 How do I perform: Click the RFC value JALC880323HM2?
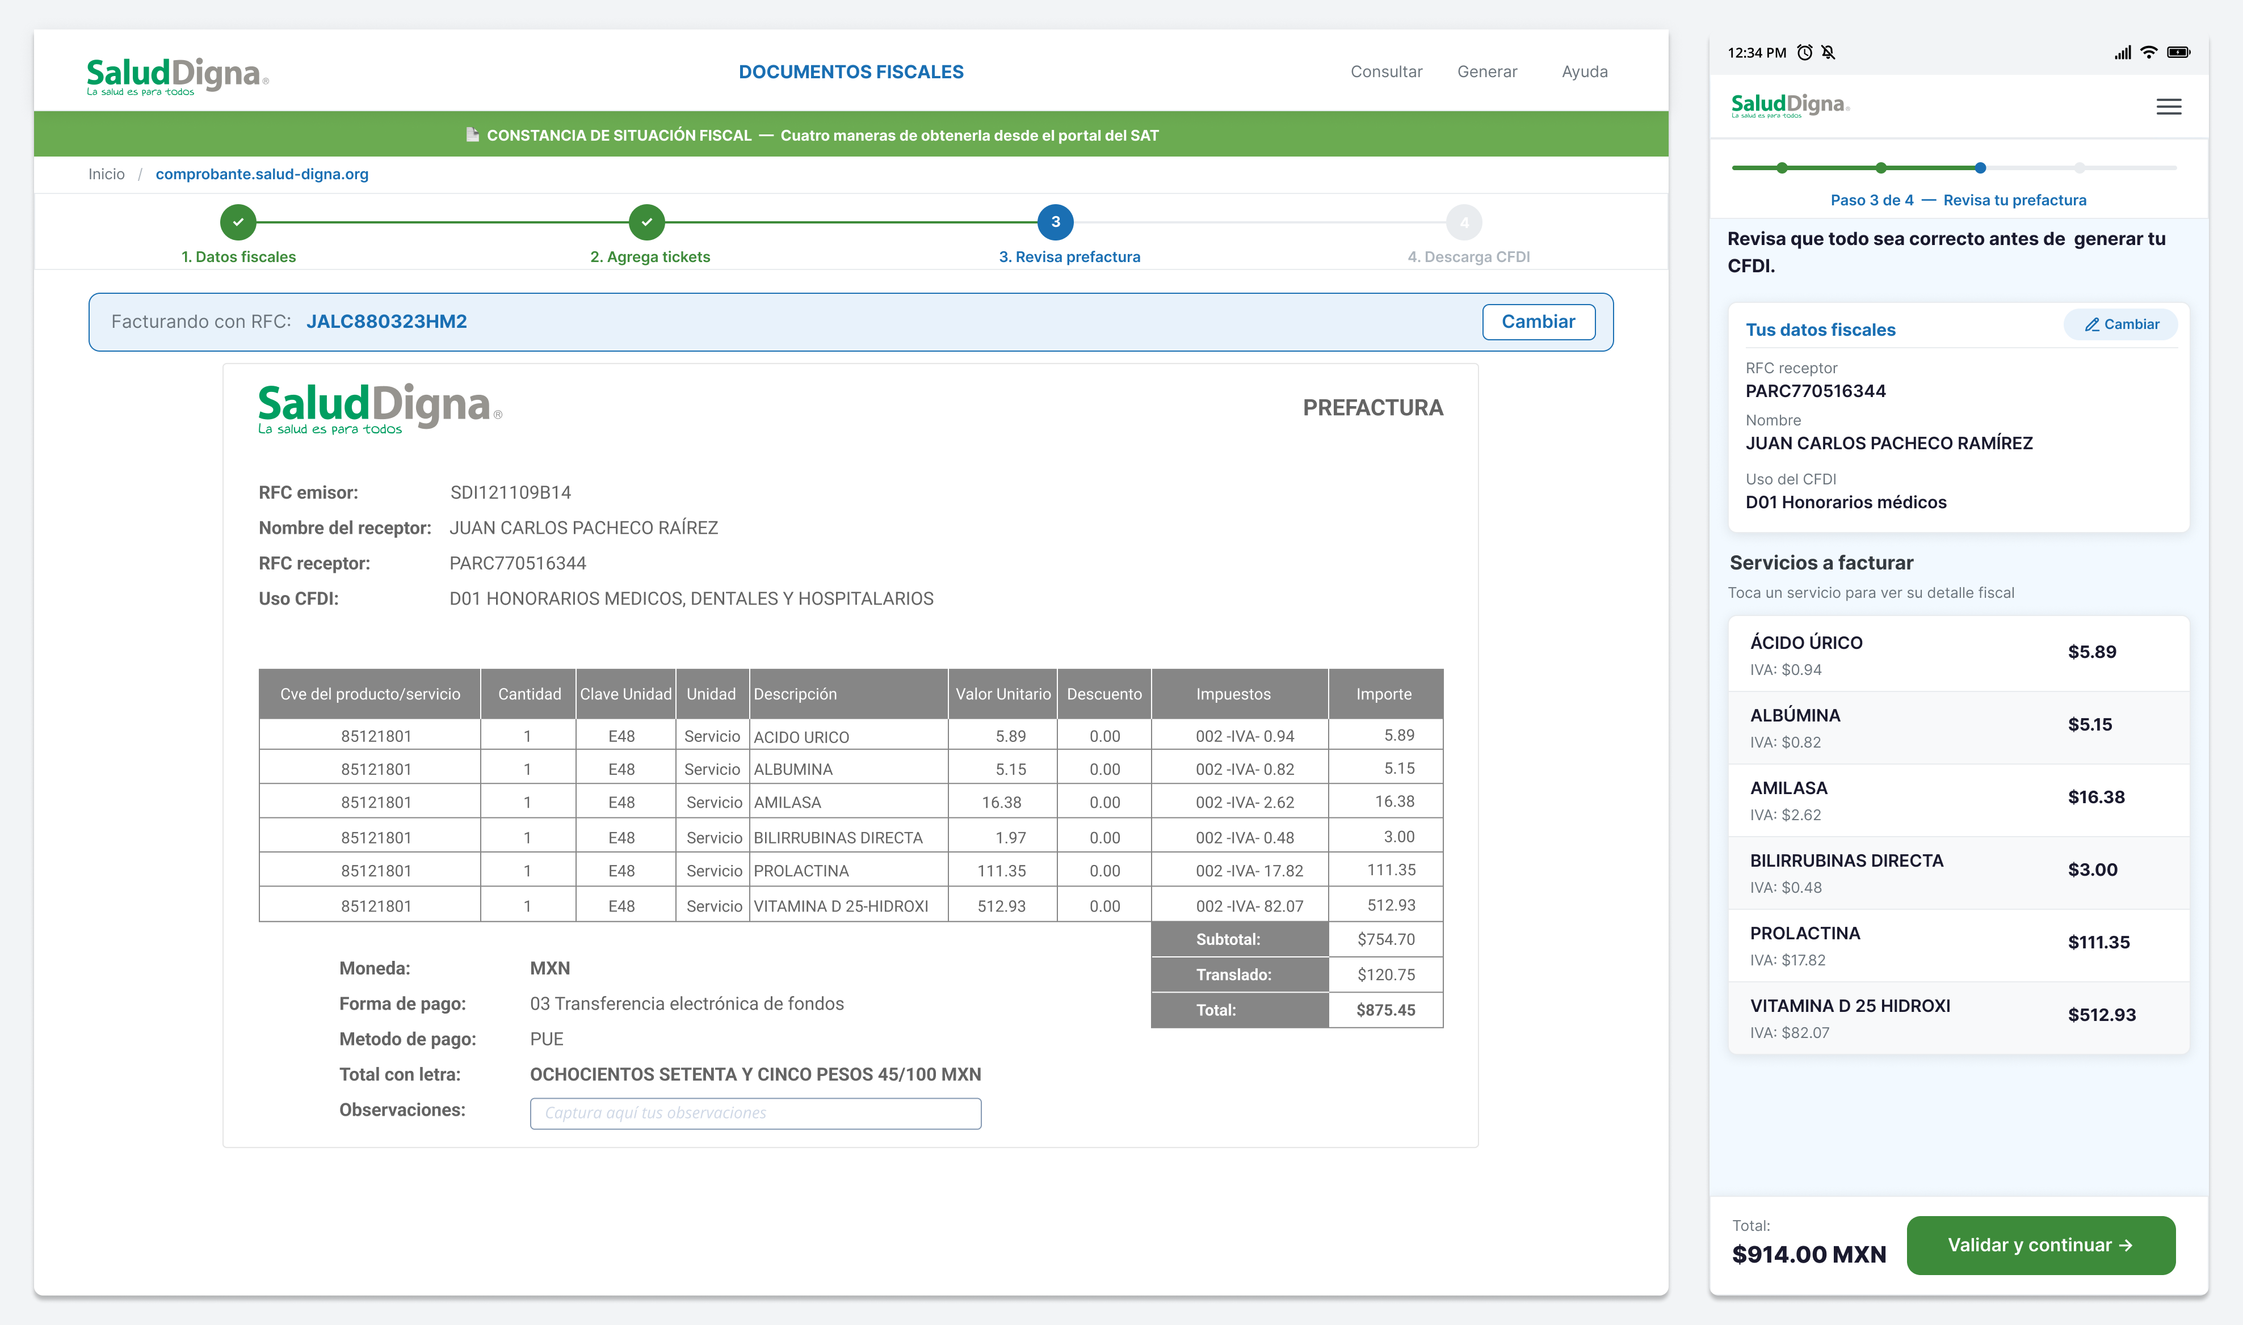[x=387, y=322]
